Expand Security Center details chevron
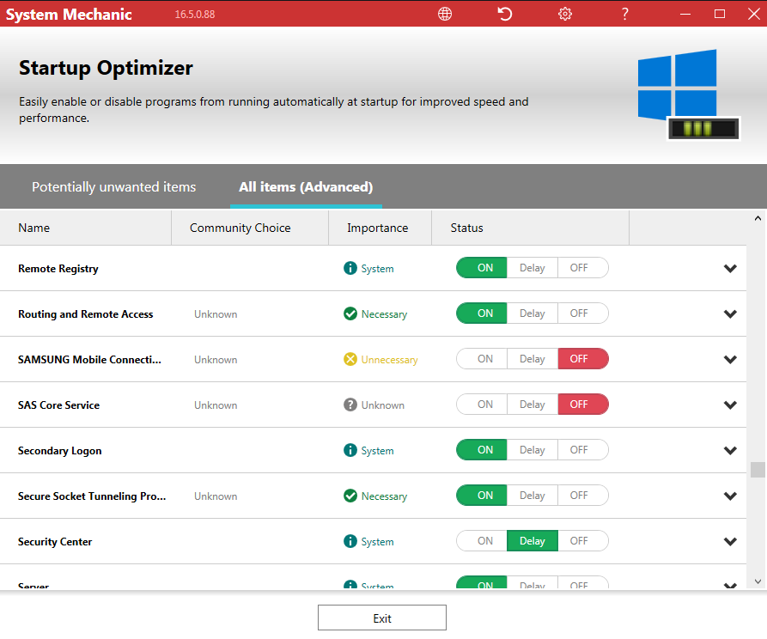 pos(730,541)
